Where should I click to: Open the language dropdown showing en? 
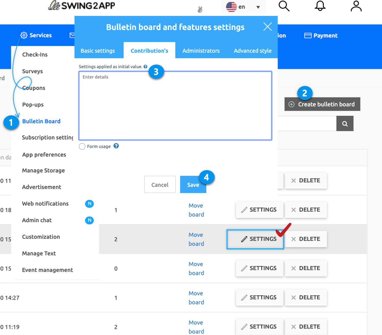click(x=243, y=7)
